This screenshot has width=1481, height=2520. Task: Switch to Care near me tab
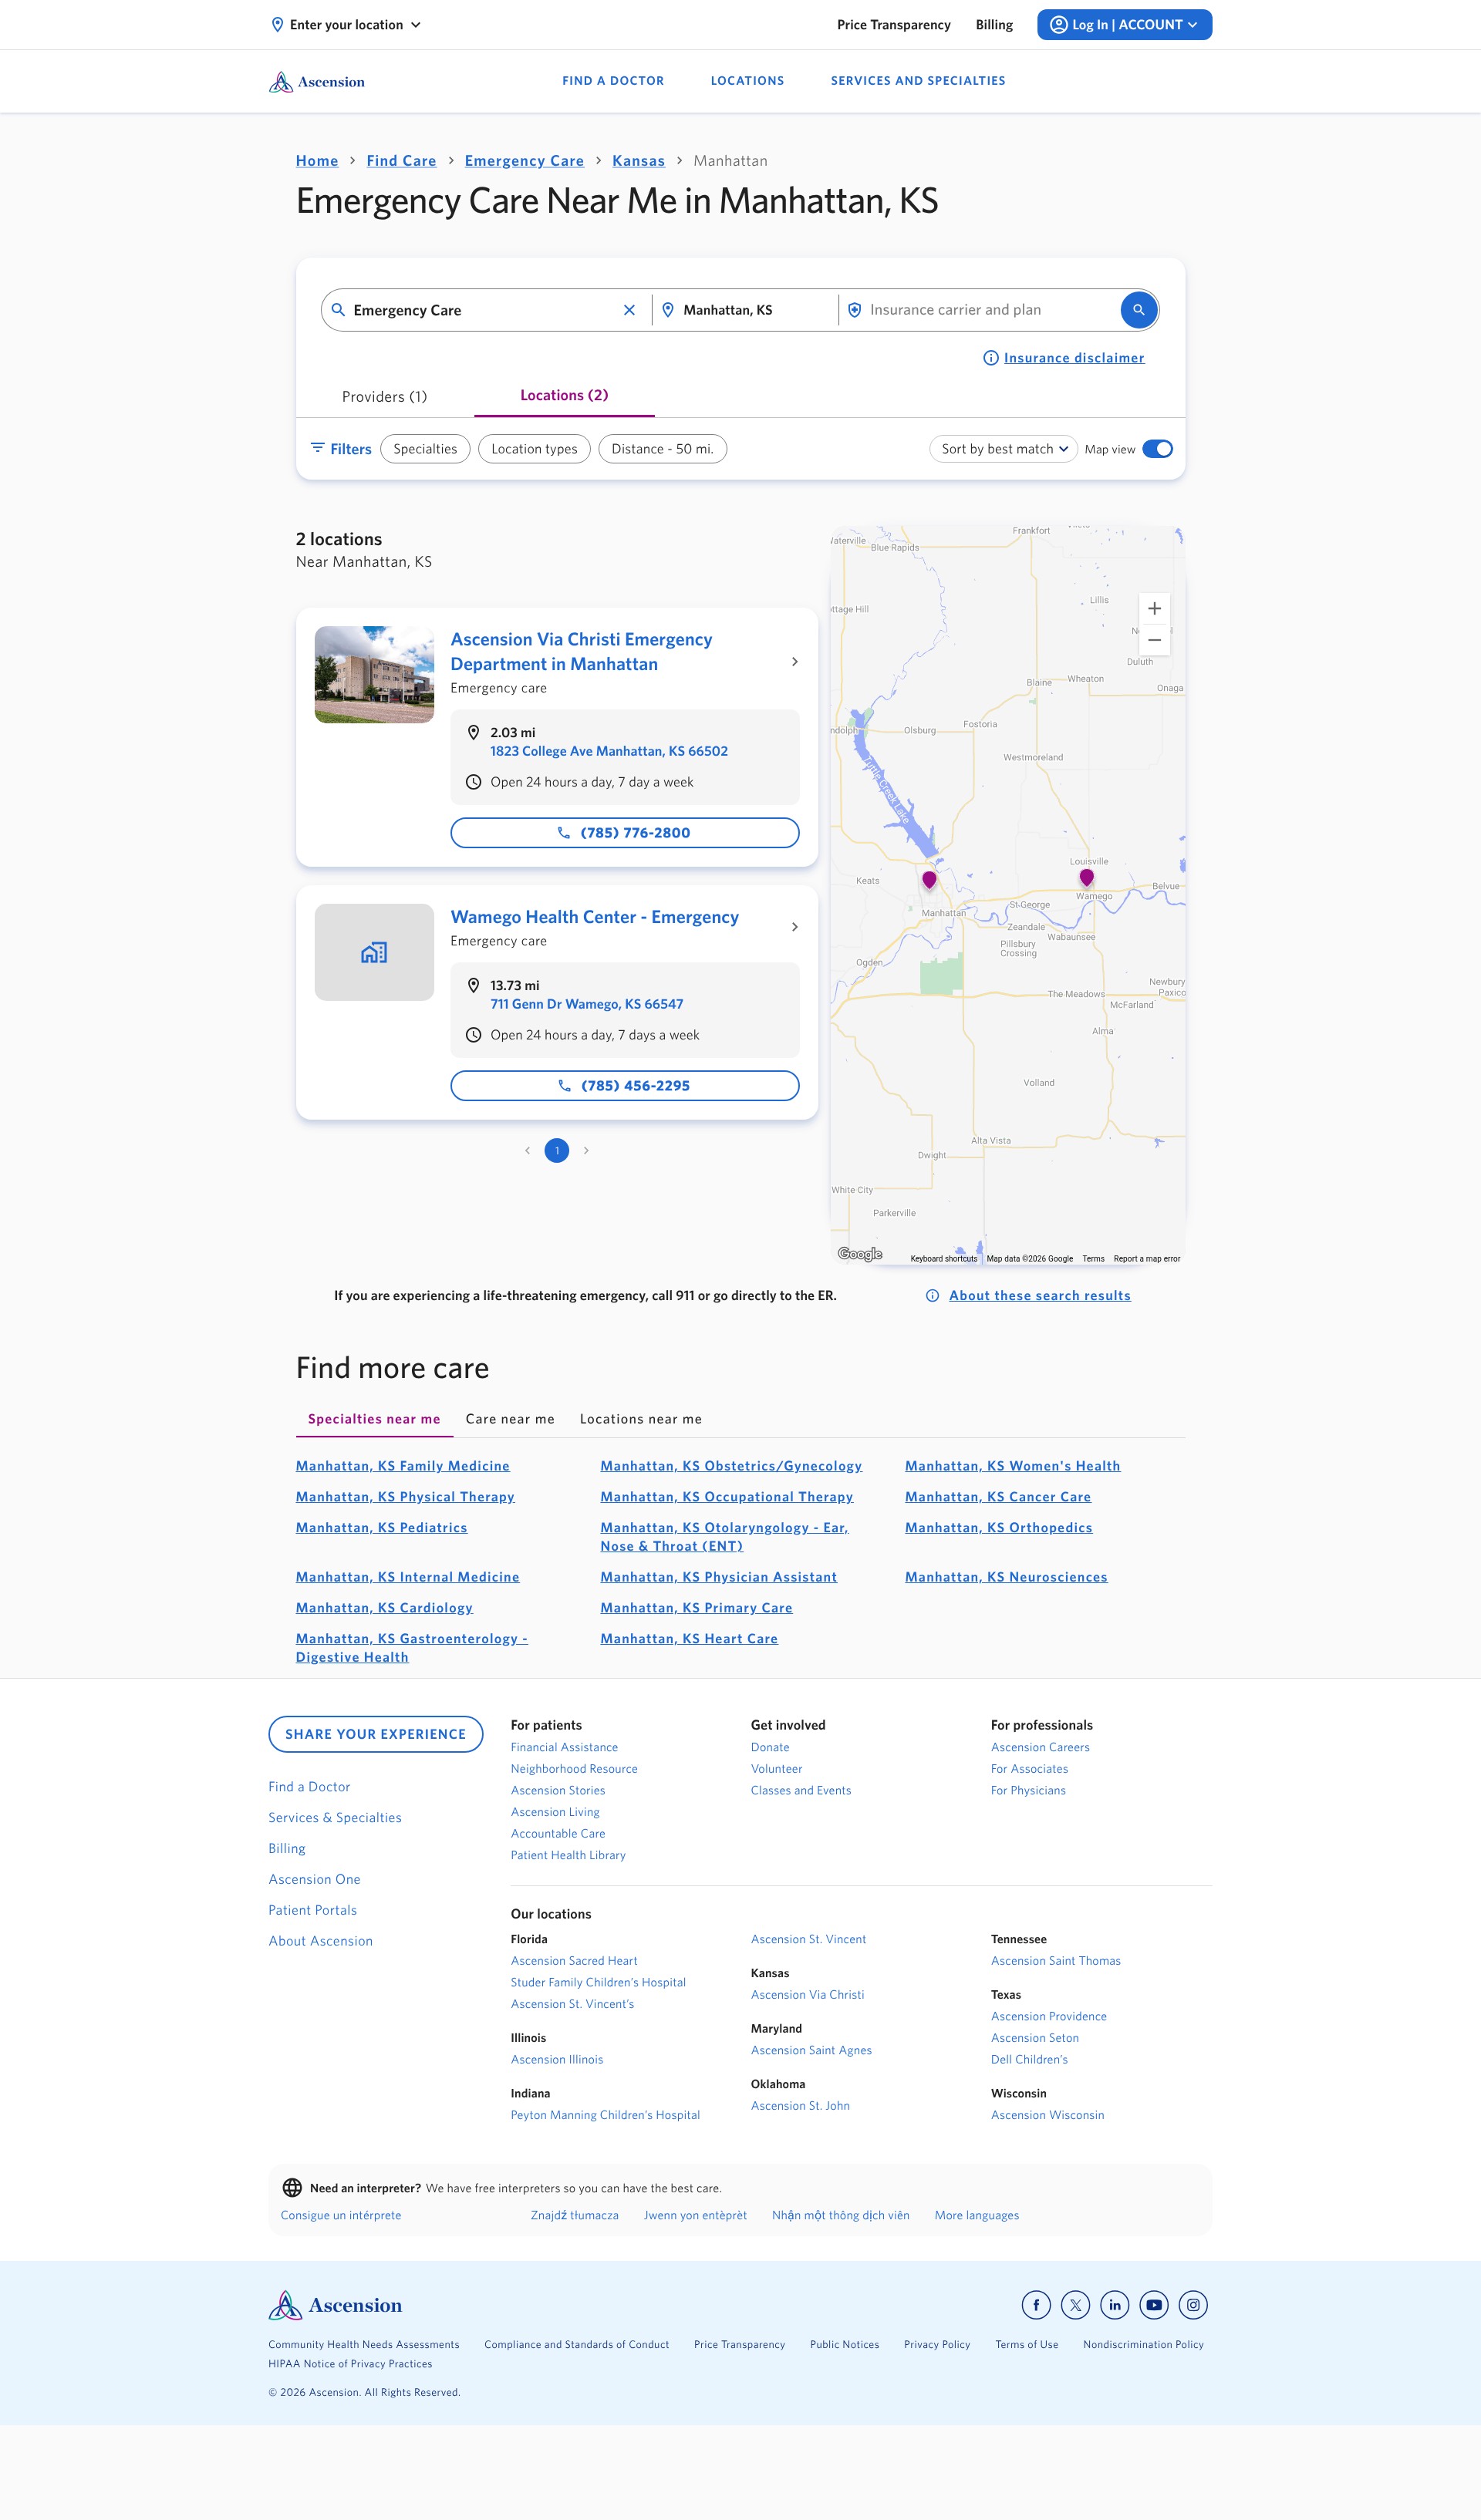[510, 1419]
